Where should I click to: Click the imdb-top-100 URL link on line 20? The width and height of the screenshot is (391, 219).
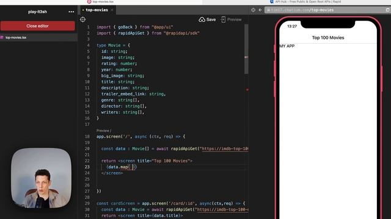pos(225,148)
